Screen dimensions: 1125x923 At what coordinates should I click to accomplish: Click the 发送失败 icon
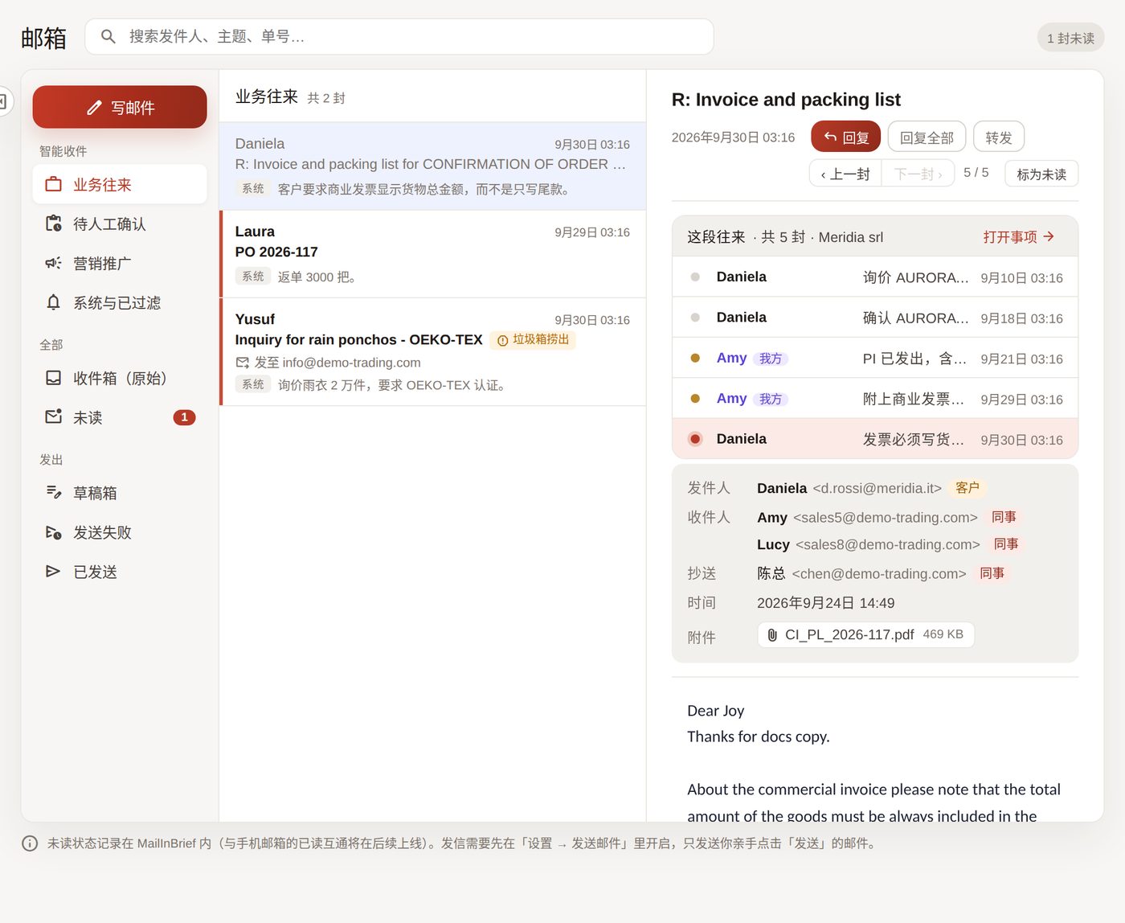point(54,532)
